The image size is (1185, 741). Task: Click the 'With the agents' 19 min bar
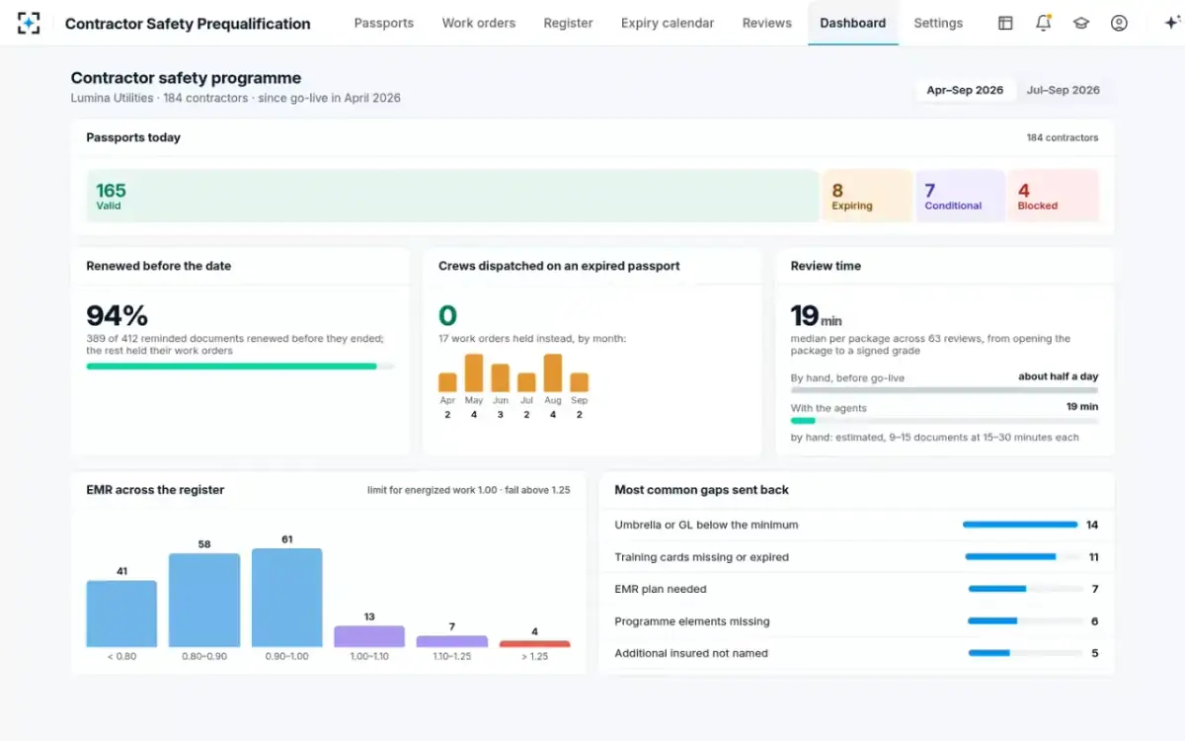944,420
